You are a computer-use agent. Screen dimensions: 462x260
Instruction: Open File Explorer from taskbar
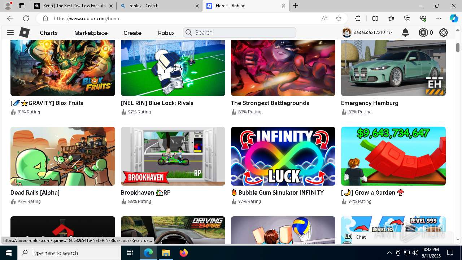pyautogui.click(x=166, y=253)
